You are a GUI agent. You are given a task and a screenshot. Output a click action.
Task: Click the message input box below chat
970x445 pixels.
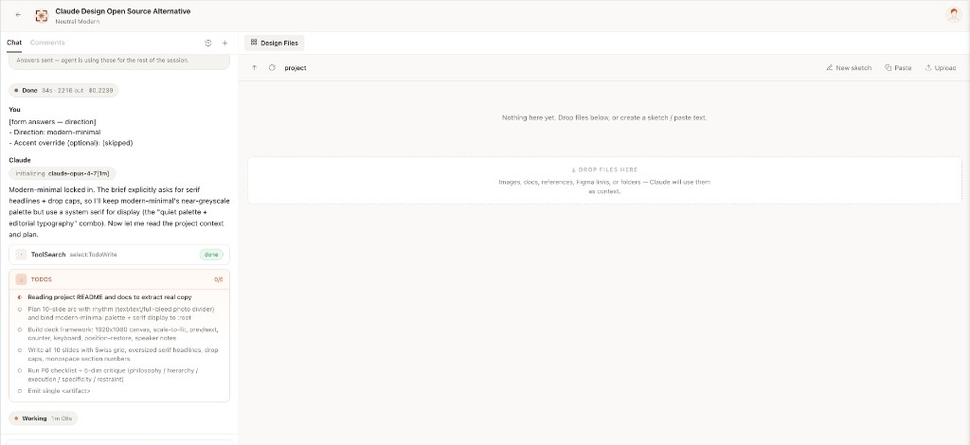(119, 442)
